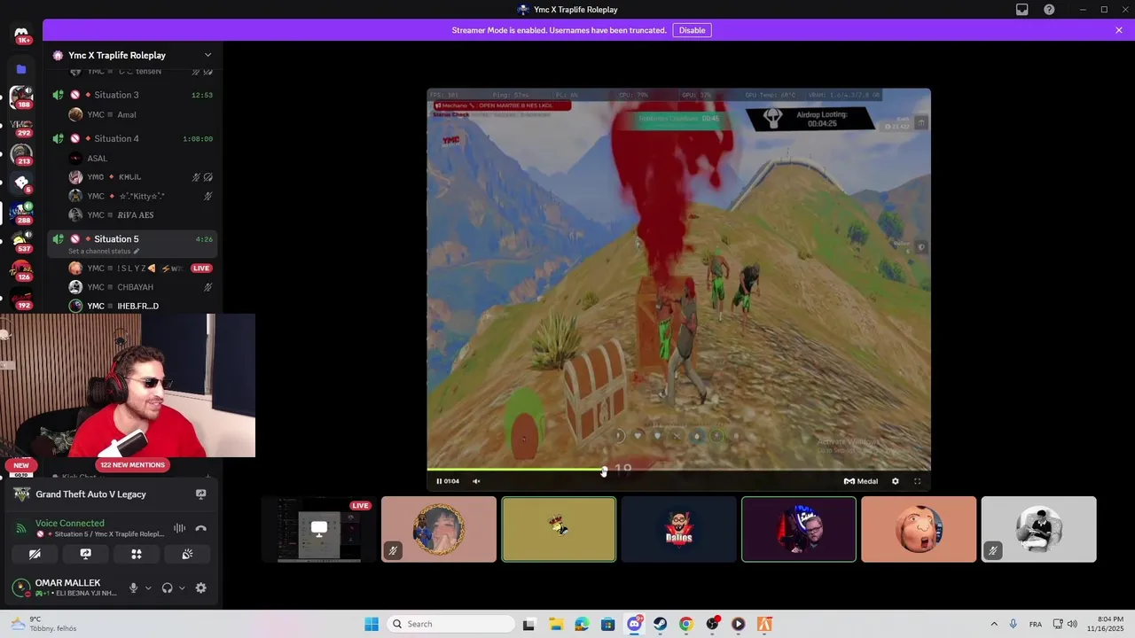Open voice connection signal details
This screenshot has width=1135, height=638.
point(21,528)
